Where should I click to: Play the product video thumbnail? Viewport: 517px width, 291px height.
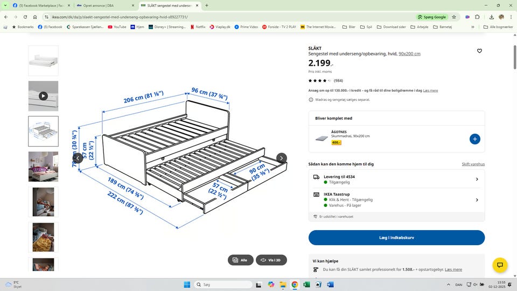click(x=43, y=96)
